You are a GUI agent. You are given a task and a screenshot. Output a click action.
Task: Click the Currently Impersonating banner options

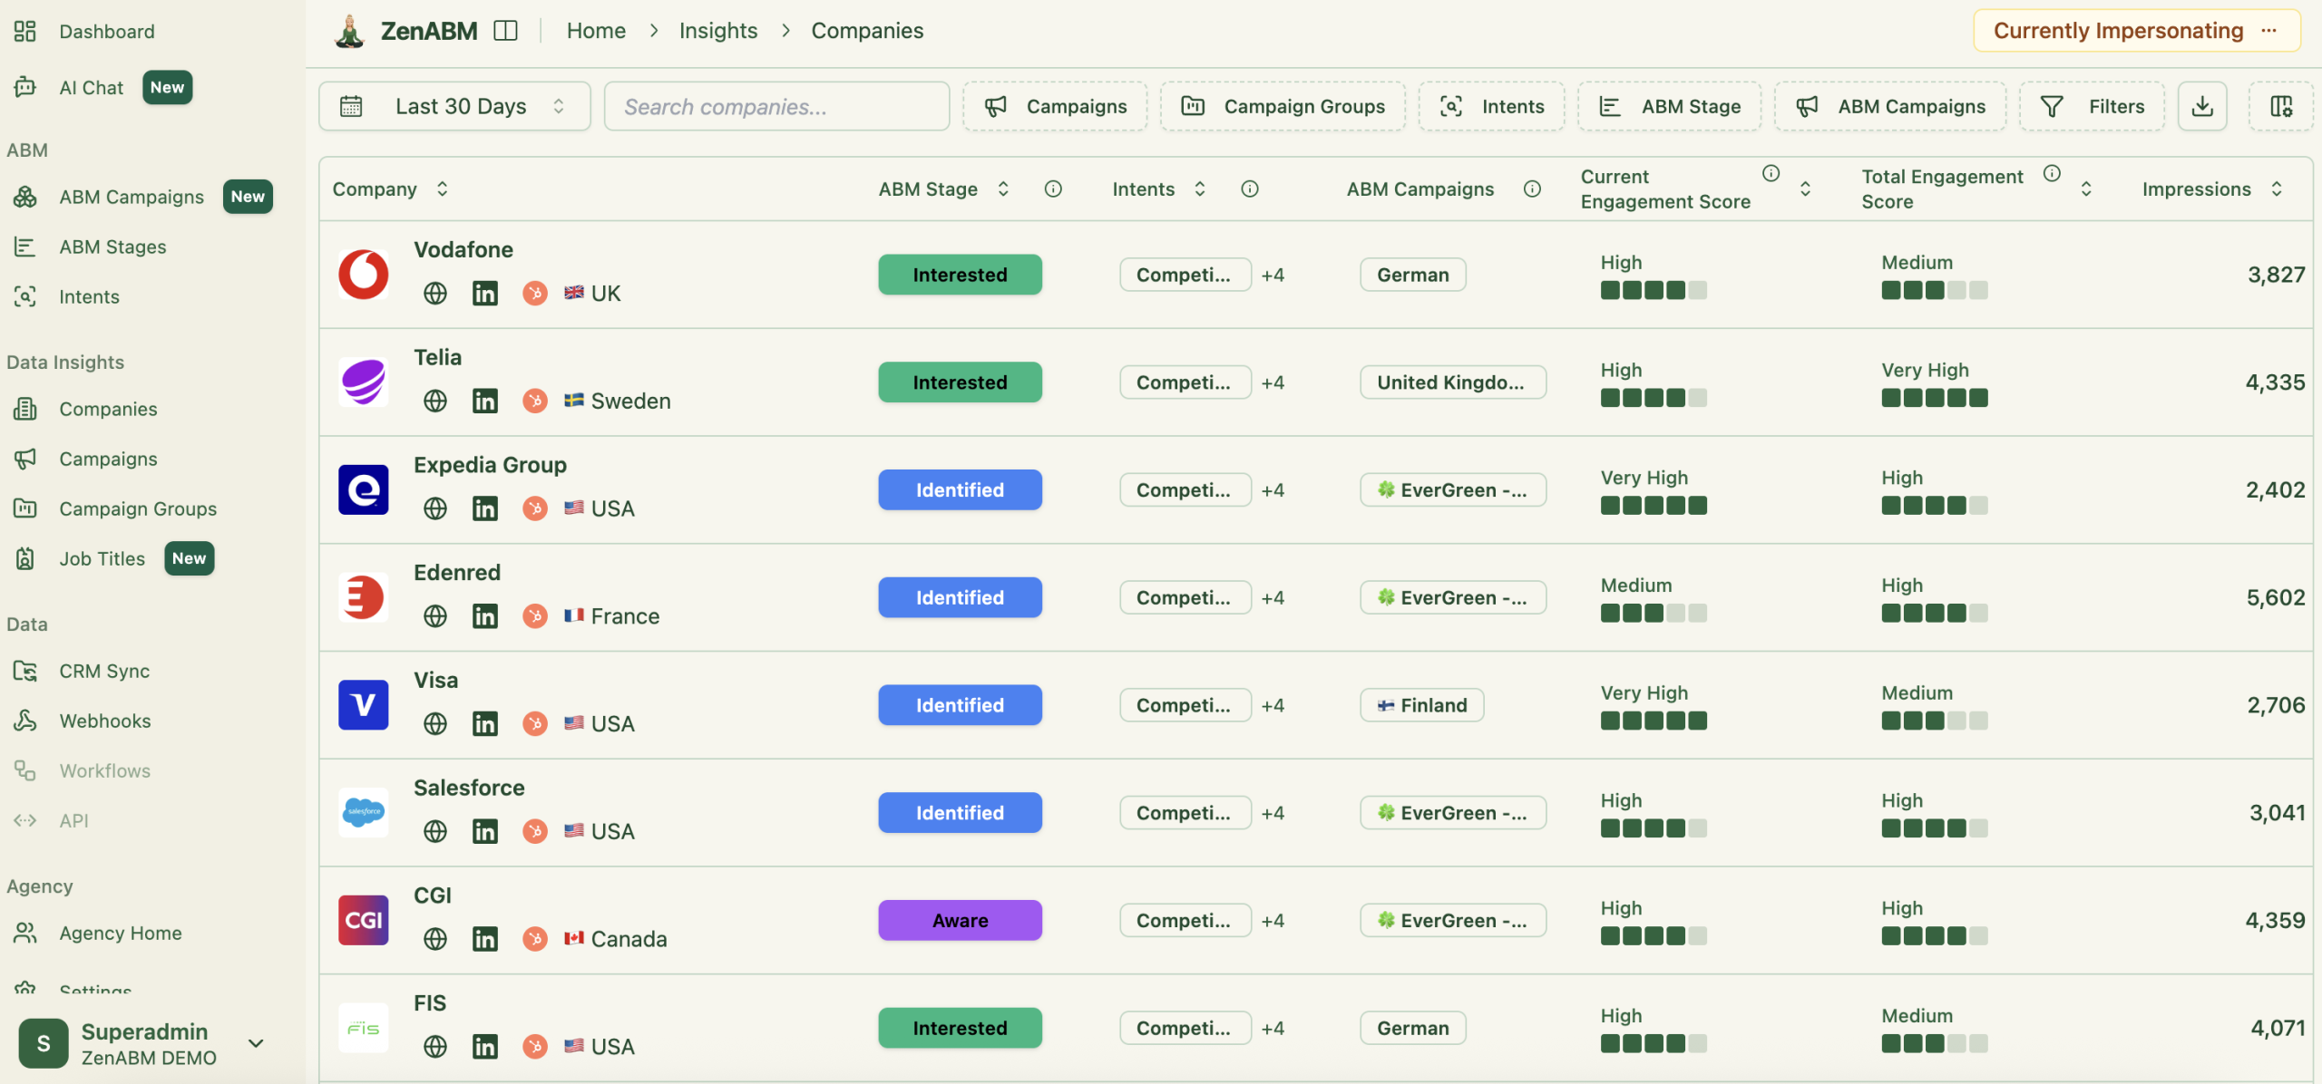click(2269, 30)
